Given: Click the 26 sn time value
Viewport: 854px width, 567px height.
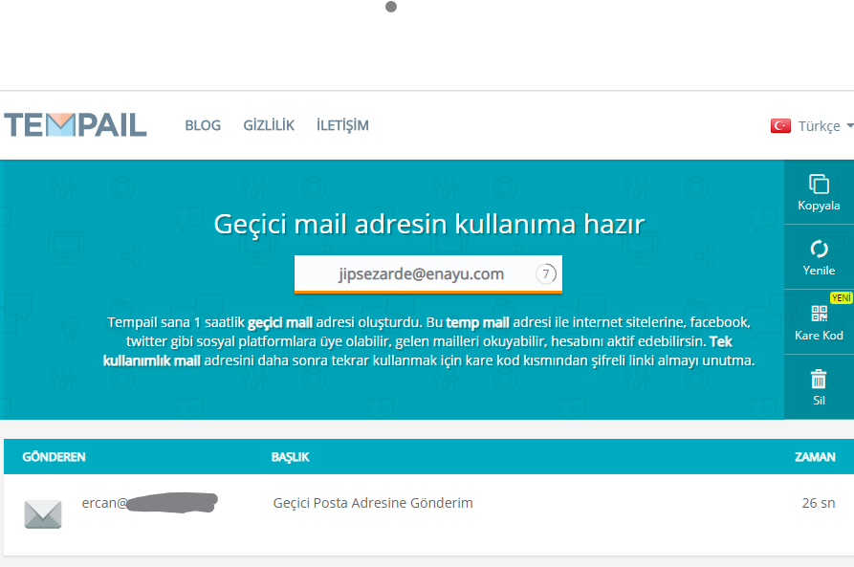Looking at the screenshot, I should coord(818,503).
